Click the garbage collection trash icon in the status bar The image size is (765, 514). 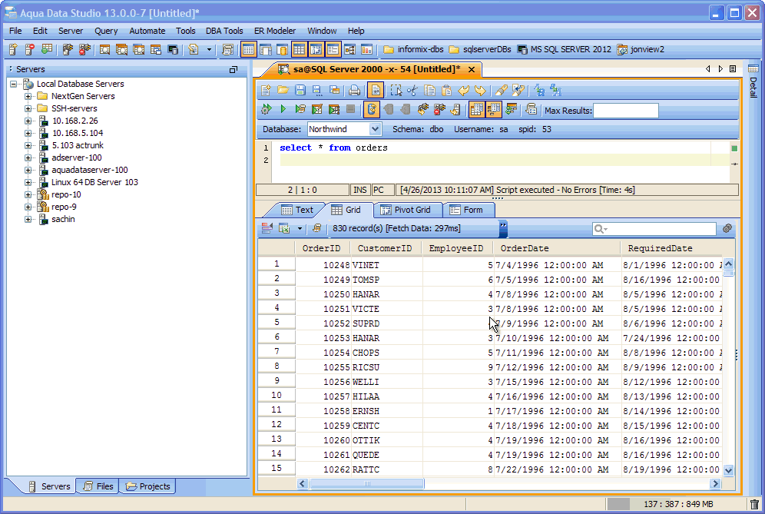pyautogui.click(x=754, y=504)
